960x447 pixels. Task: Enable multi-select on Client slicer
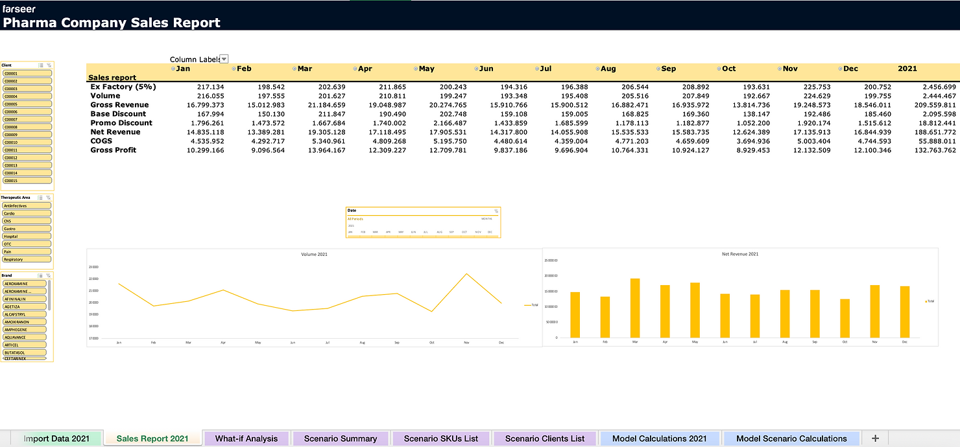click(x=41, y=65)
